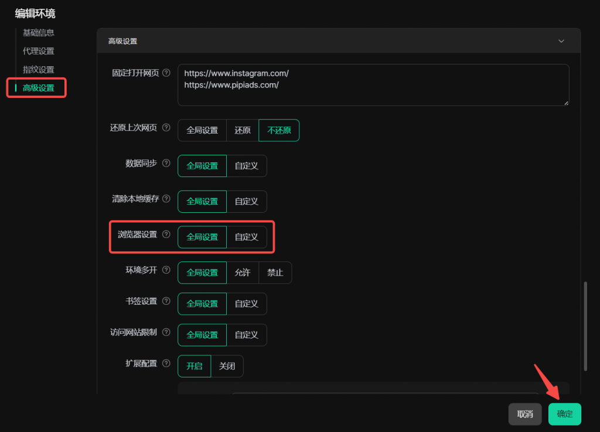This screenshot has height=432, width=600.
Task: Click help icon beside 环境多开
Action: click(x=166, y=270)
